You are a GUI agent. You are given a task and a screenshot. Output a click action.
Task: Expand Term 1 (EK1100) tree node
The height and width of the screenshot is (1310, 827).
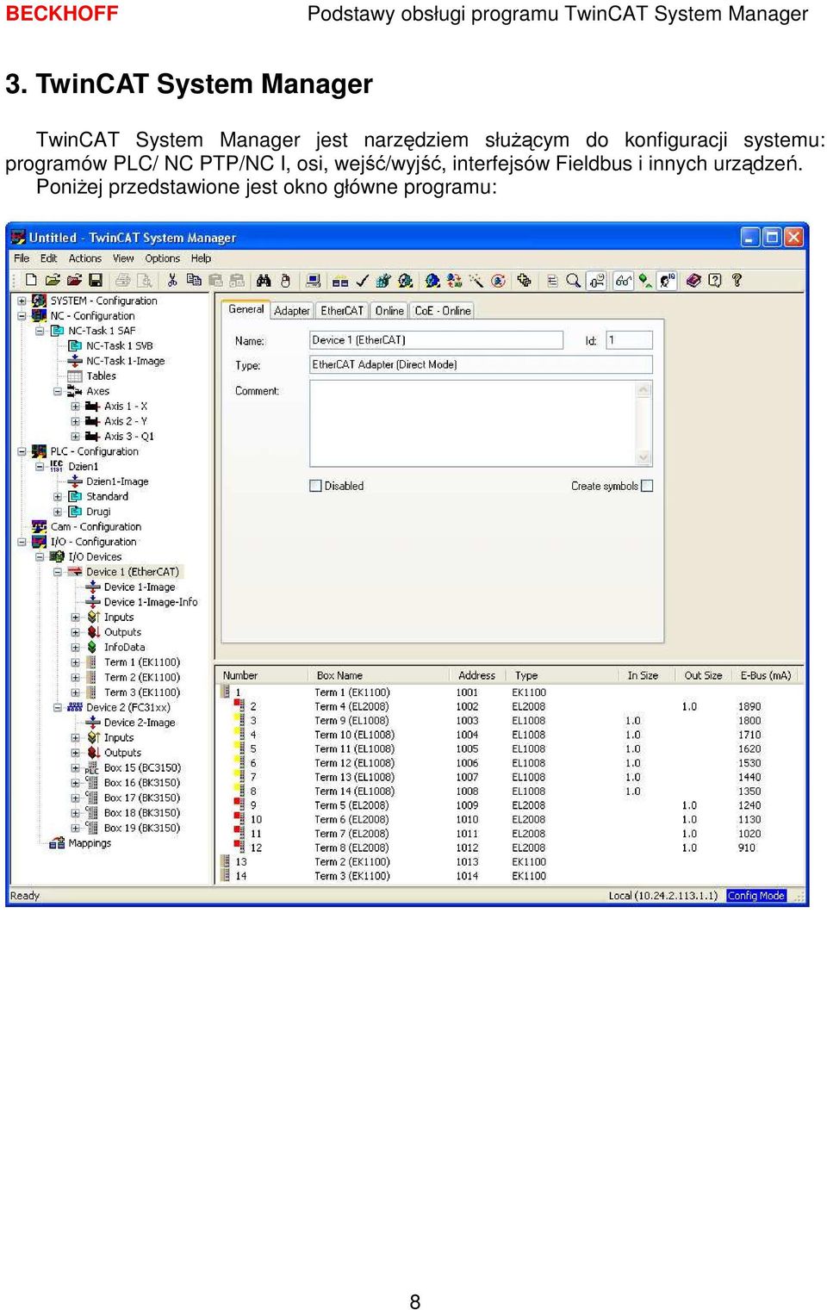[x=76, y=662]
